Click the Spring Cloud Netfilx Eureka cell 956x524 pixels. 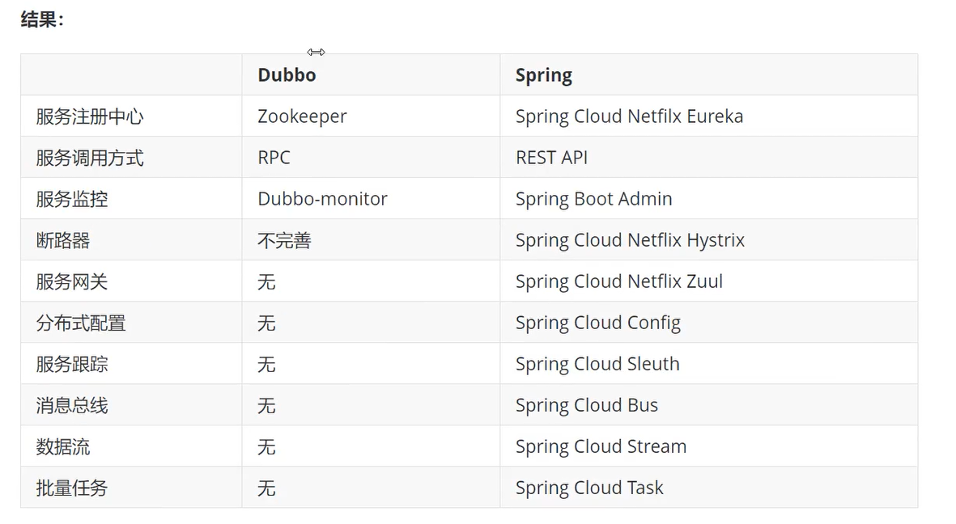tap(708, 116)
